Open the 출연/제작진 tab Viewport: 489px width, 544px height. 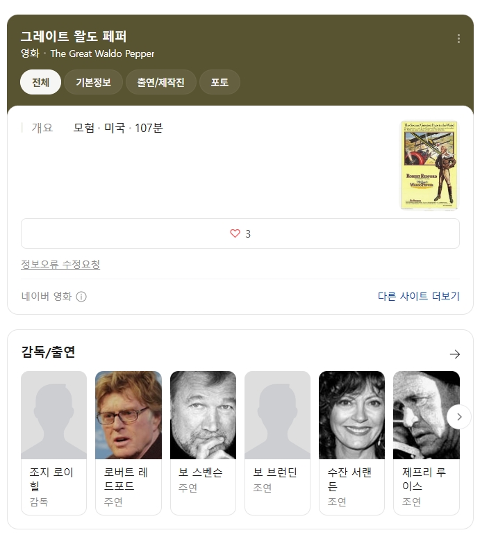(161, 82)
